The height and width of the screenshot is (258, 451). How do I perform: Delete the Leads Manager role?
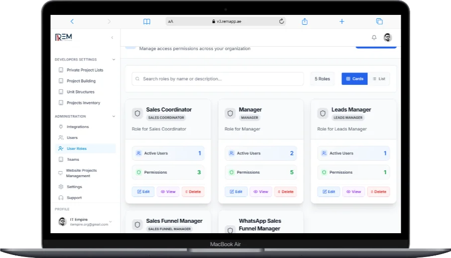(x=378, y=192)
